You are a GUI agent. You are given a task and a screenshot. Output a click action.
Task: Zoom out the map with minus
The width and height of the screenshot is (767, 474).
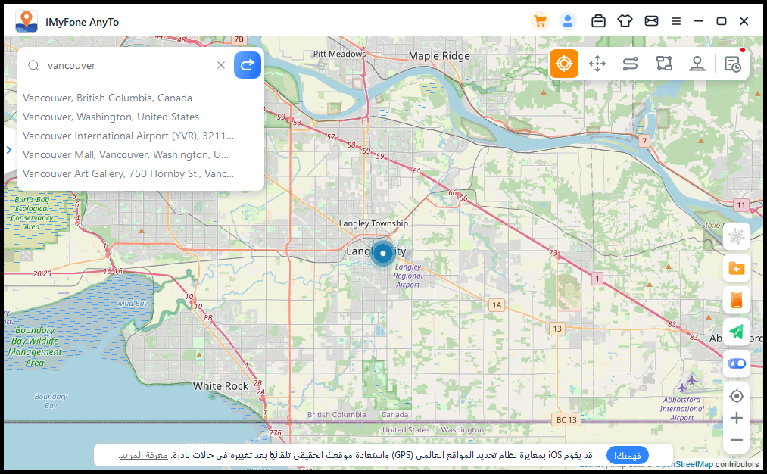[x=736, y=440]
